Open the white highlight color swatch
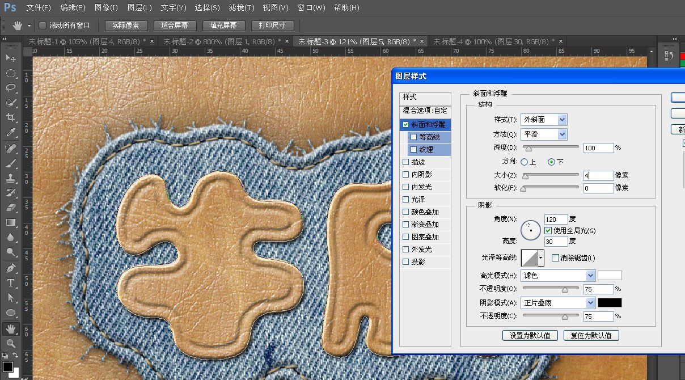 [x=610, y=276]
